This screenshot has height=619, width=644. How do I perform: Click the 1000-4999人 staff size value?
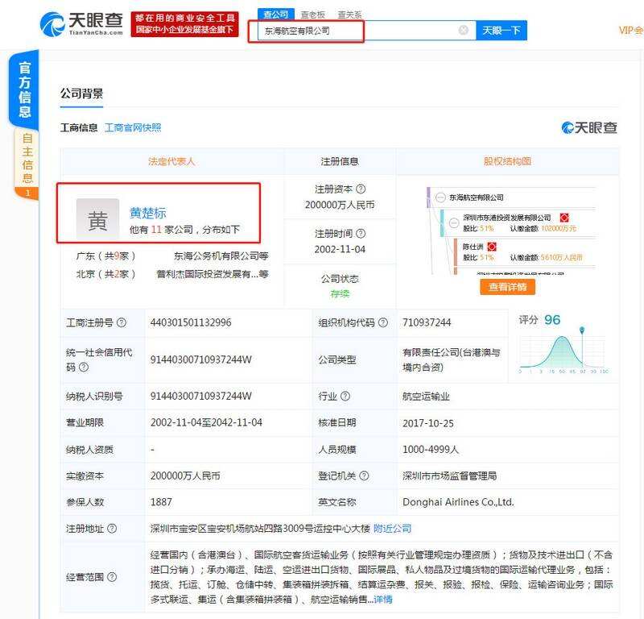[431, 450]
